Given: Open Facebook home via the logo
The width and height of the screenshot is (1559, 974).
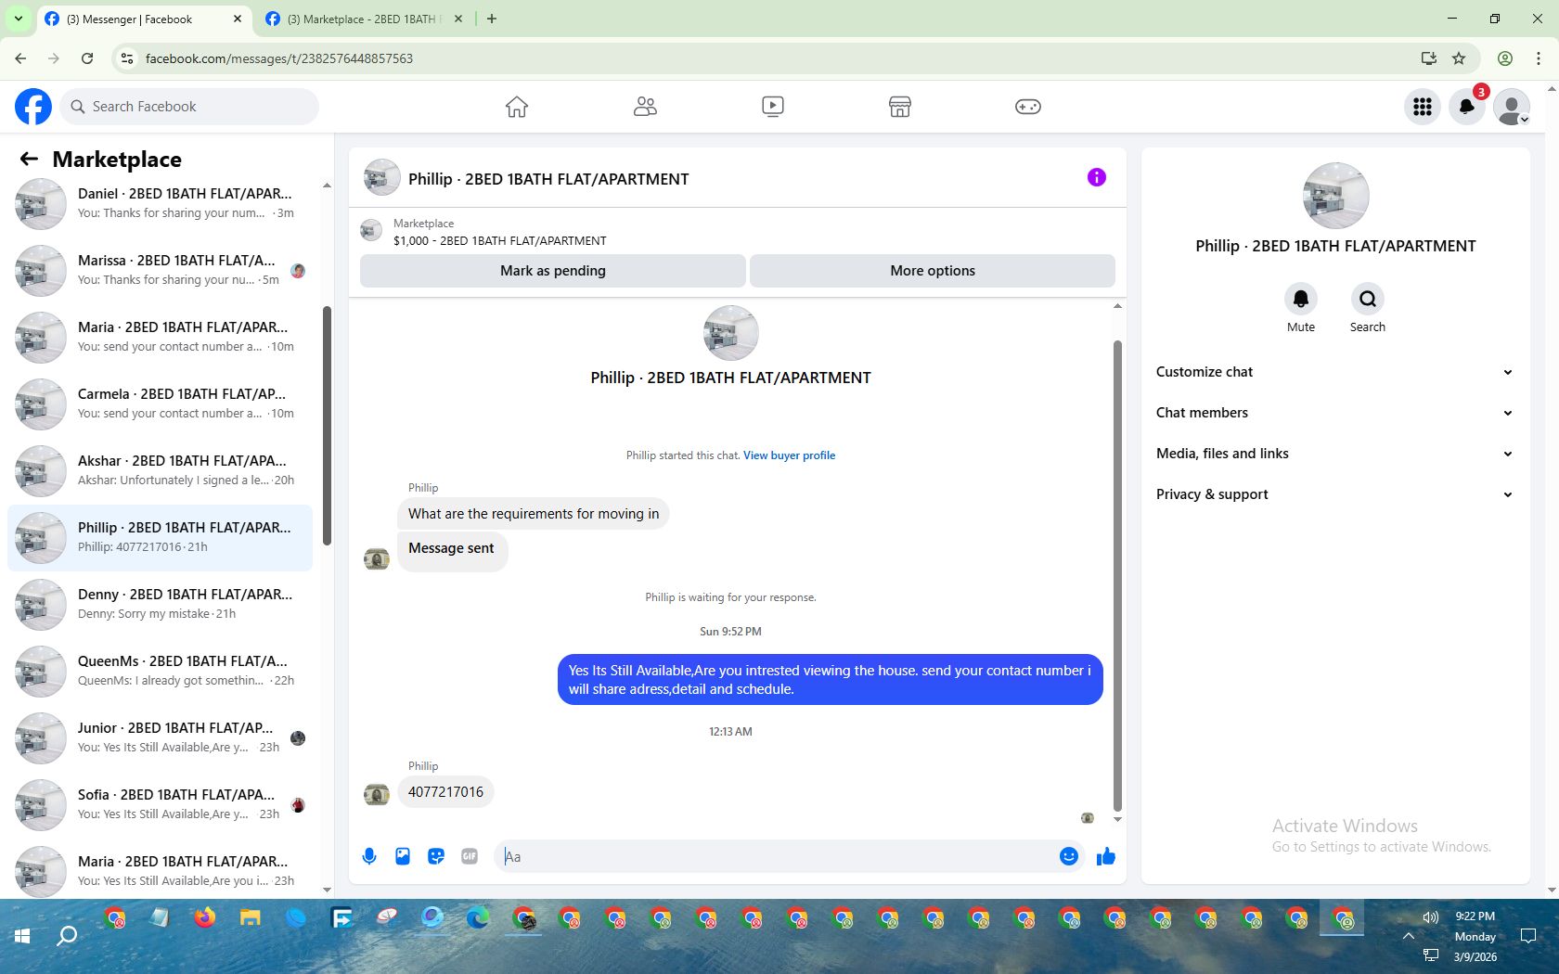Looking at the screenshot, I should click(x=33, y=107).
